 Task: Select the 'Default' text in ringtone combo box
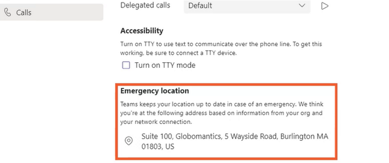[200, 6]
